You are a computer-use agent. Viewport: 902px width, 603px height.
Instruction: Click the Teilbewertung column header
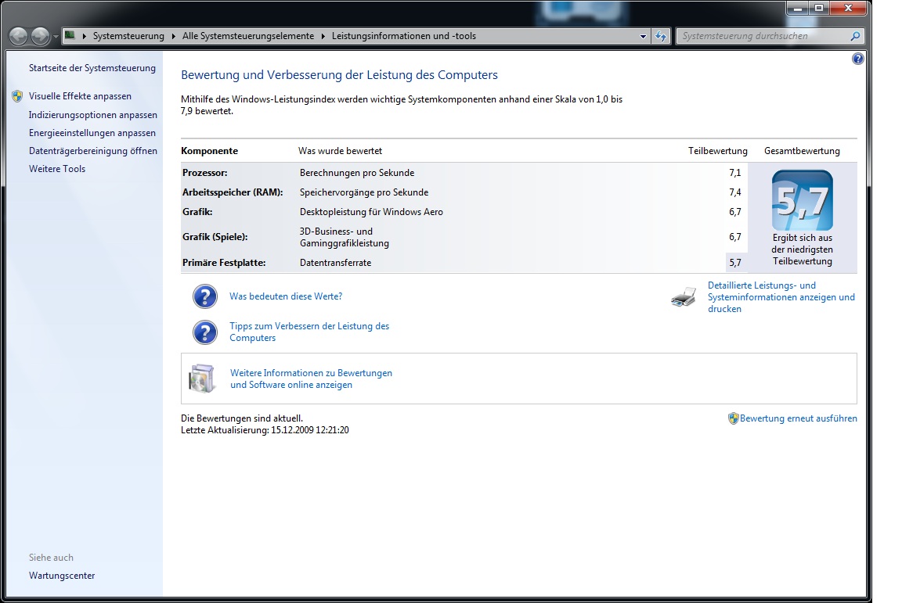tap(717, 151)
